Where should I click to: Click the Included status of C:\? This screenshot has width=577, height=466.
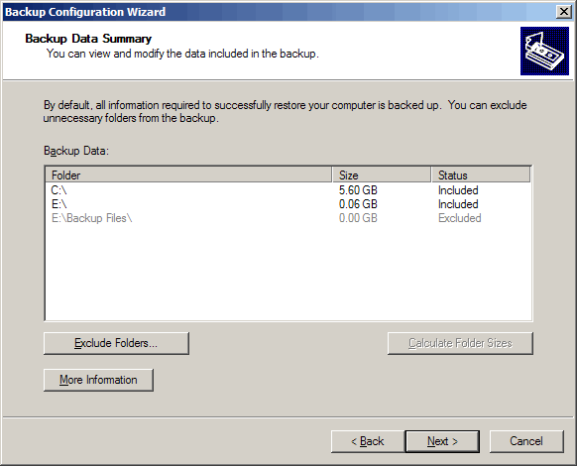[458, 190]
